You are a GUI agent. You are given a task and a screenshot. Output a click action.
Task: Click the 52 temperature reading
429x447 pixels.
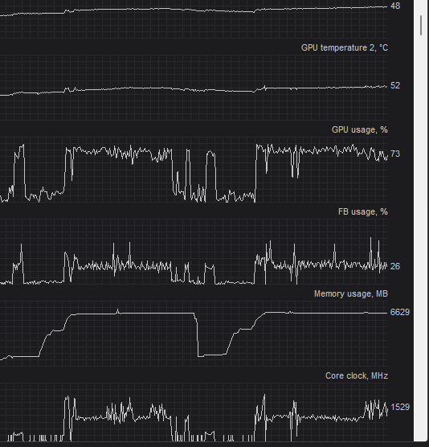coord(395,85)
